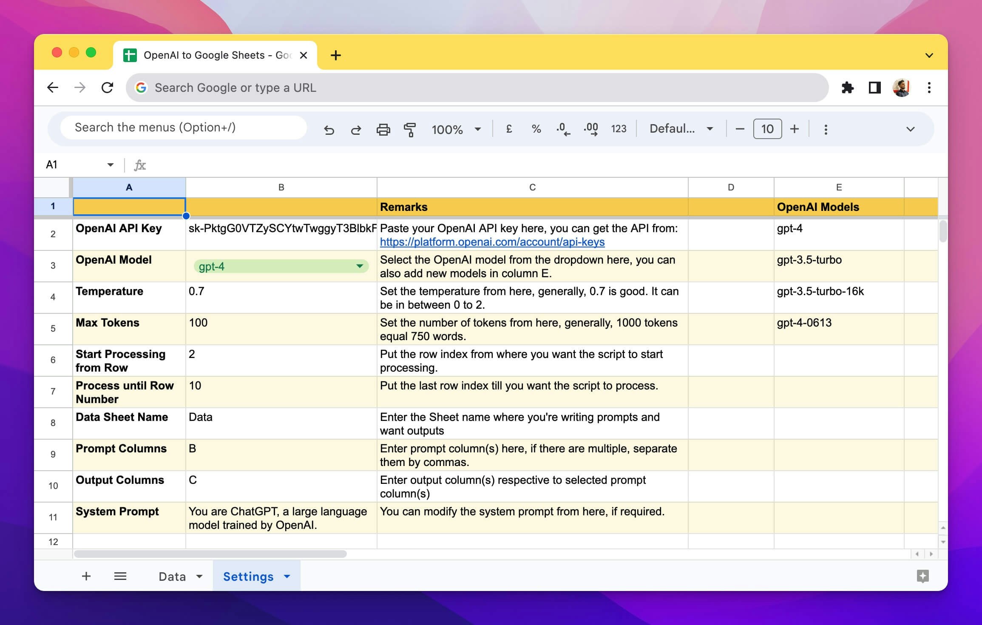The width and height of the screenshot is (982, 625).
Task: Select column A header
Action: pos(129,187)
